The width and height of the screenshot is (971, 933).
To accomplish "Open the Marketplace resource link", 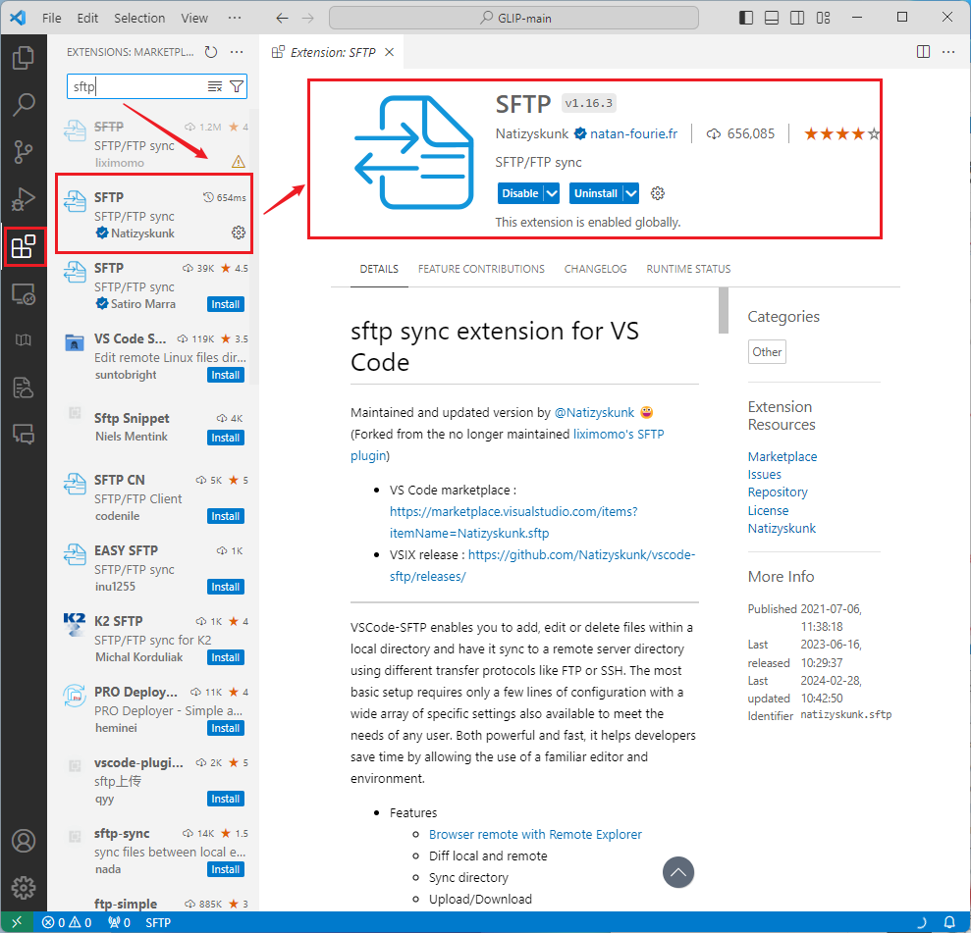I will click(782, 456).
